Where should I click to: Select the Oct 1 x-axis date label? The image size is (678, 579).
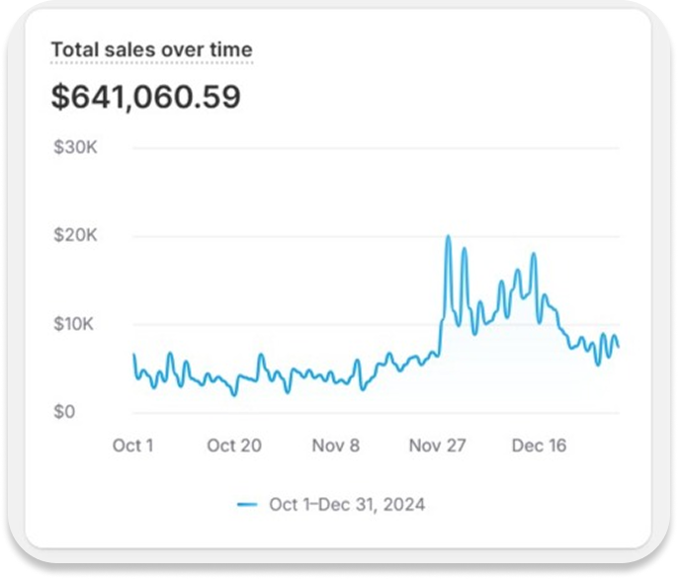[x=132, y=446]
